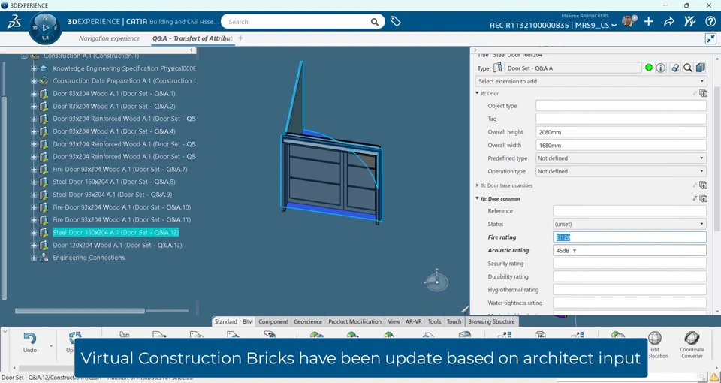Image resolution: width=721 pixels, height=383 pixels.
Task: Expand Door 83x204 Wood A.1 (Q&A.1) node
Action: (x=34, y=94)
